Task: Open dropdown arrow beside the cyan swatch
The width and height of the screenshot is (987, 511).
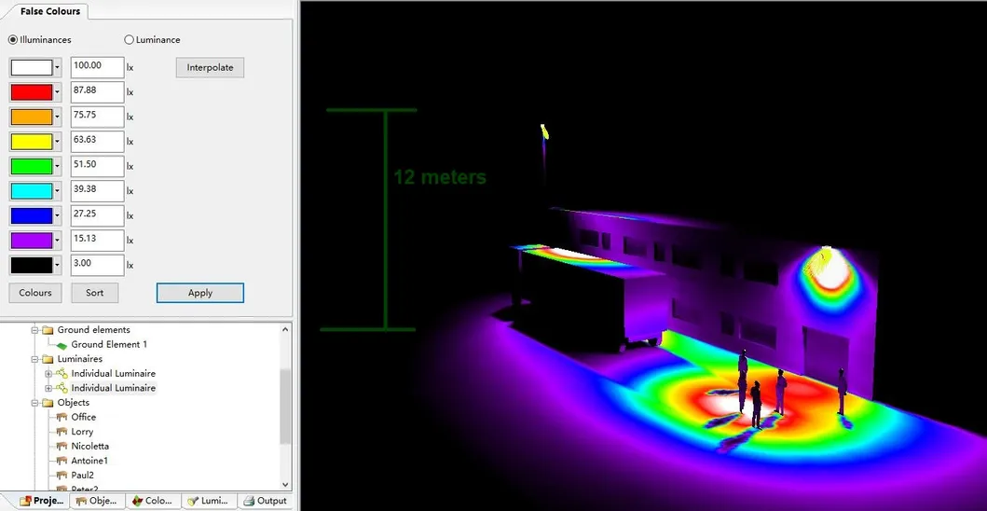Action: click(x=57, y=191)
